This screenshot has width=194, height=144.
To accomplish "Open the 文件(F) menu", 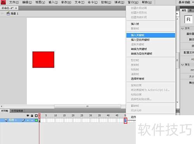I will (x=14, y=2).
